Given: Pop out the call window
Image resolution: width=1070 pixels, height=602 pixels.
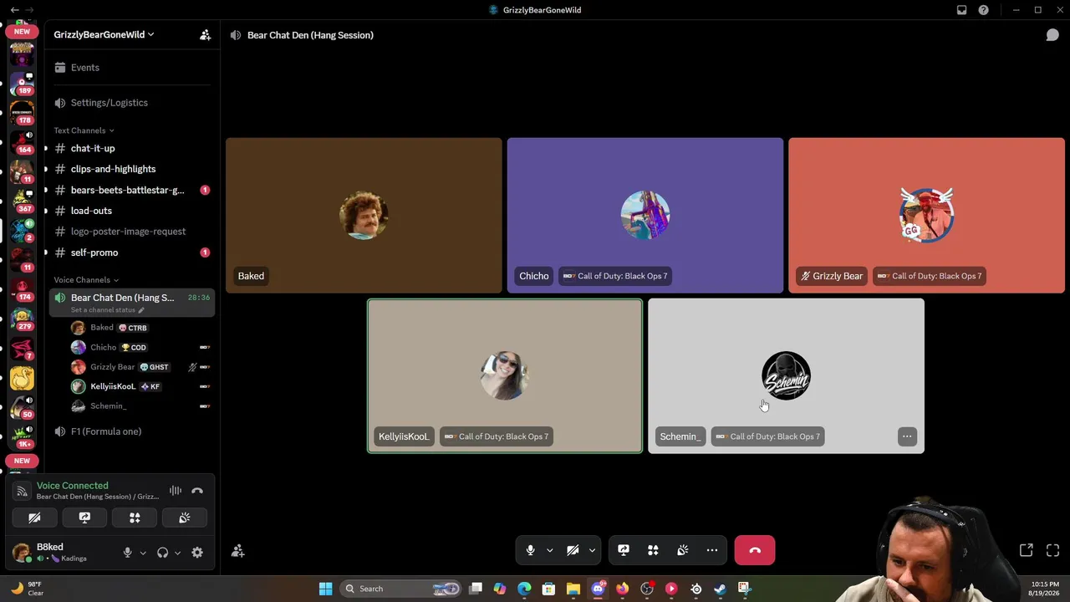Looking at the screenshot, I should pos(1027,550).
